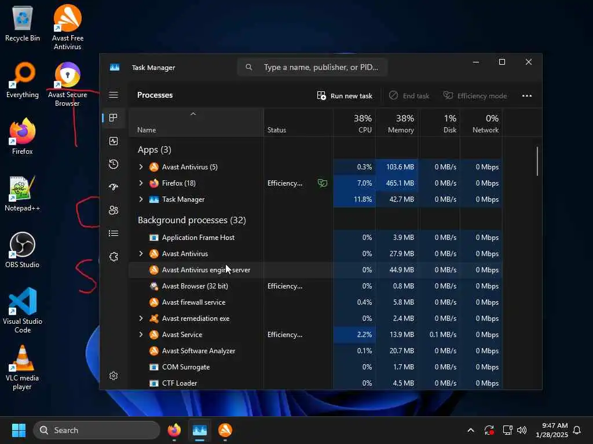This screenshot has height=444, width=593.
Task: Open the Visual Studio Code desktop shortcut
Action: pos(23,310)
